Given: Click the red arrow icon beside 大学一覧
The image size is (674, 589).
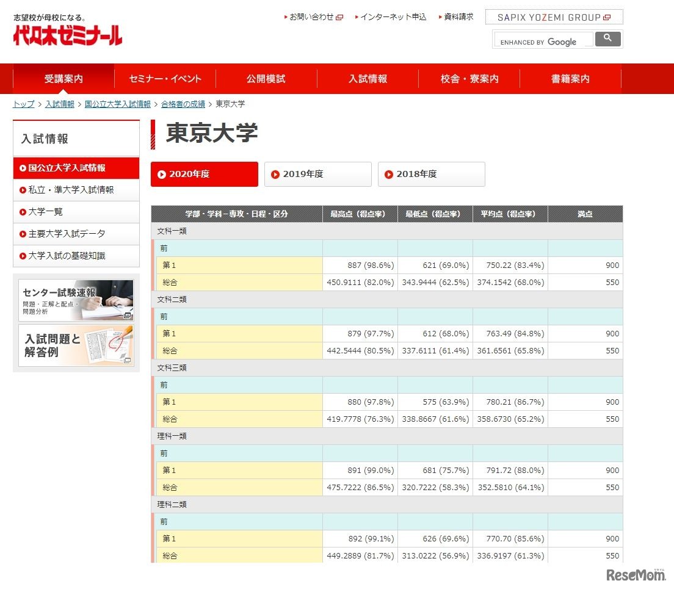Looking at the screenshot, I should tap(21, 212).
